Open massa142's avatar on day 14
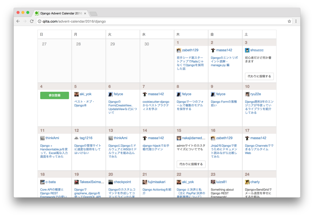 coord(145,138)
